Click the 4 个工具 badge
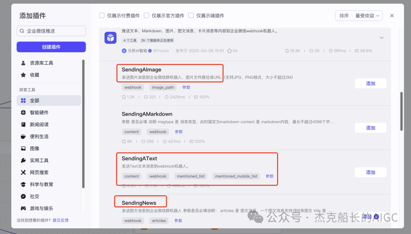Screen dimensions: 411x234 tap(130, 40)
